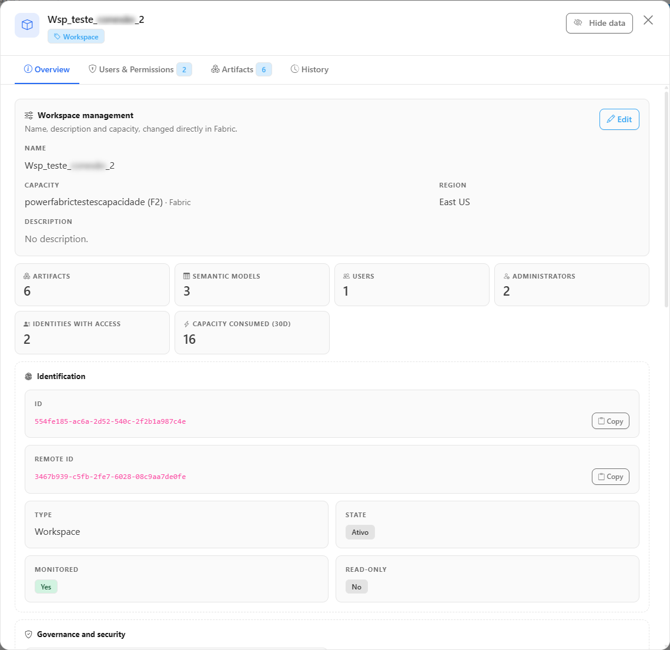Click the Governance and security shield icon

pos(29,634)
